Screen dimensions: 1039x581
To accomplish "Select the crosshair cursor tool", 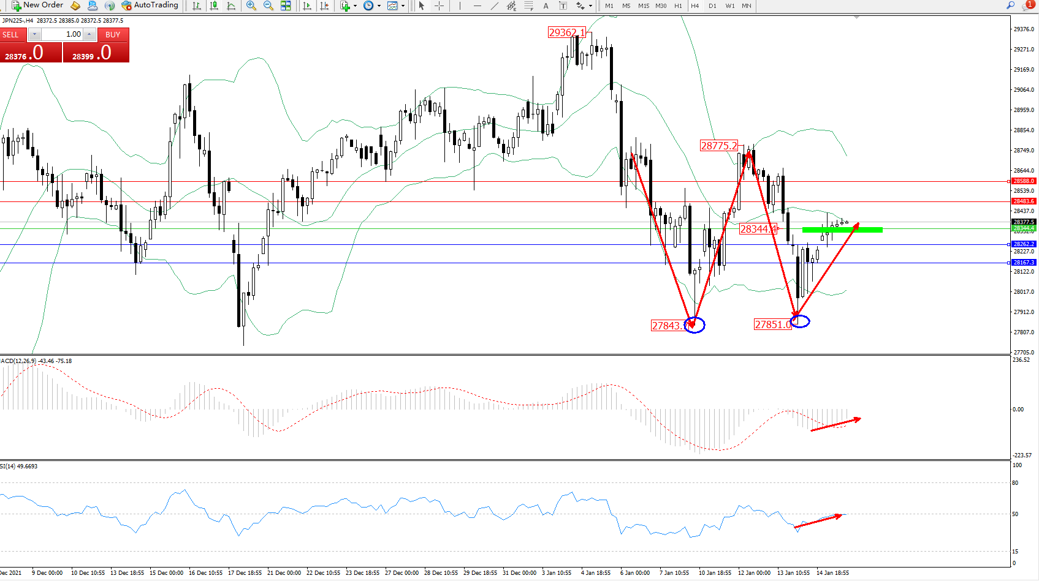I will click(440, 6).
